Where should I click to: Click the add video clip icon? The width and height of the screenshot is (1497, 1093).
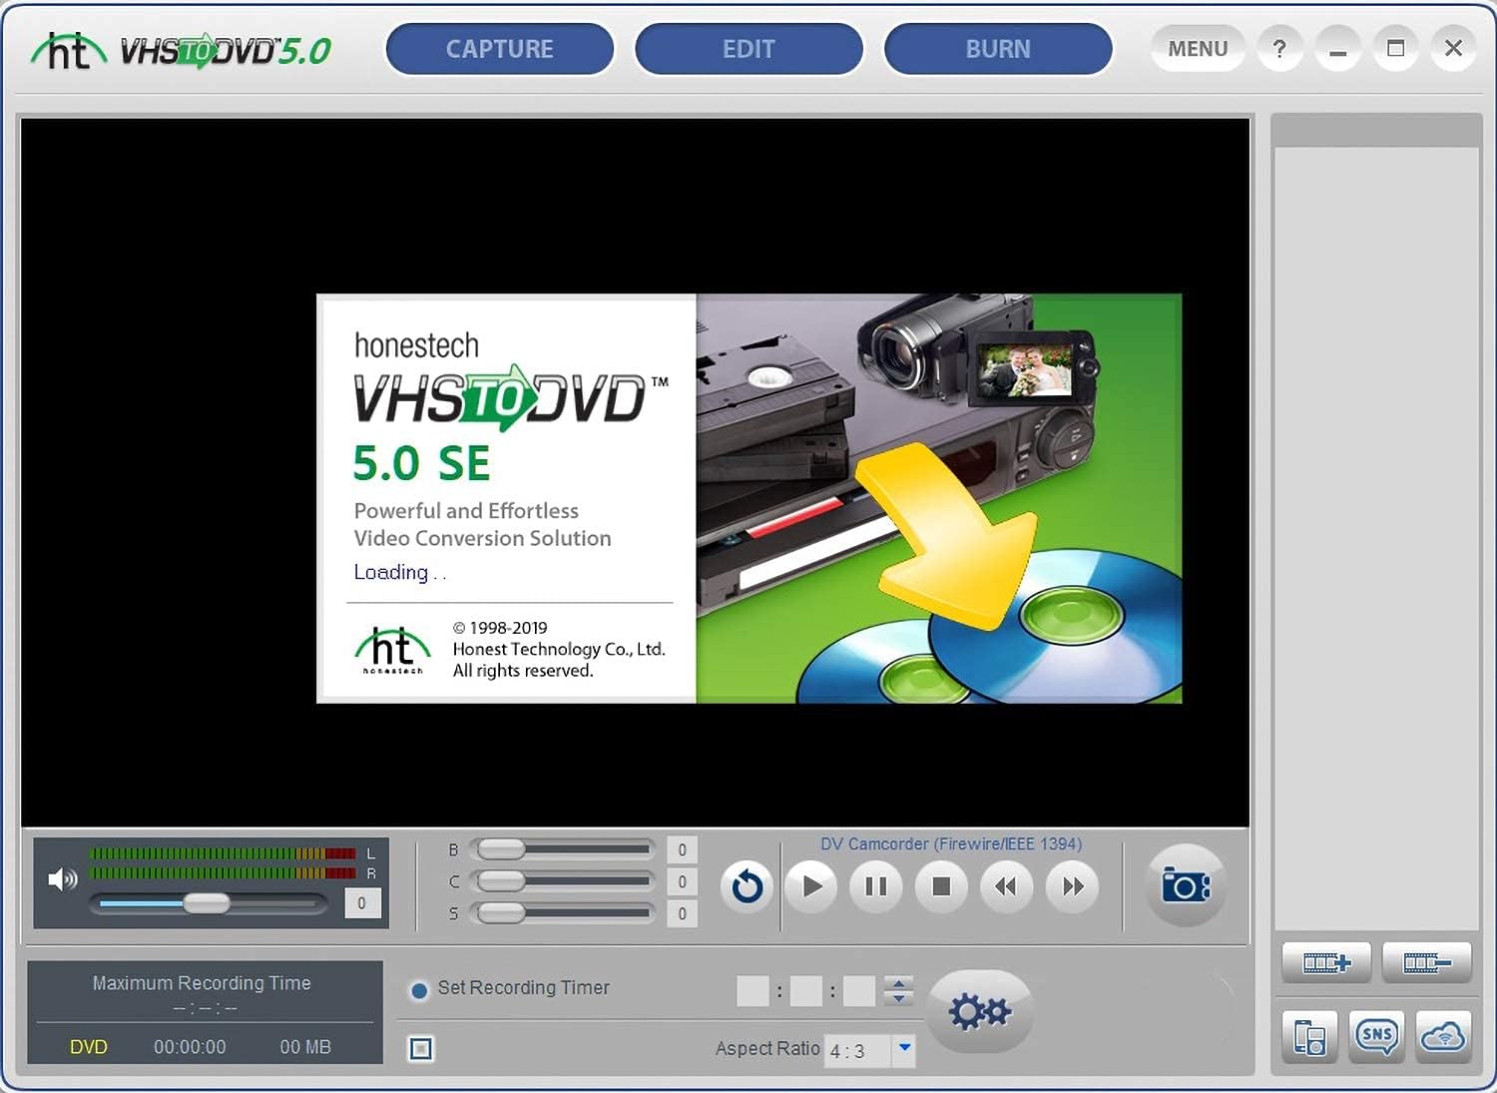(1325, 963)
